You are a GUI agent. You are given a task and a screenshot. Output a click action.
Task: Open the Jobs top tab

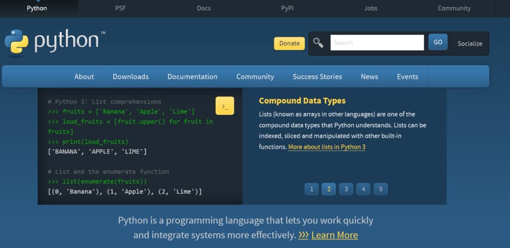(371, 8)
